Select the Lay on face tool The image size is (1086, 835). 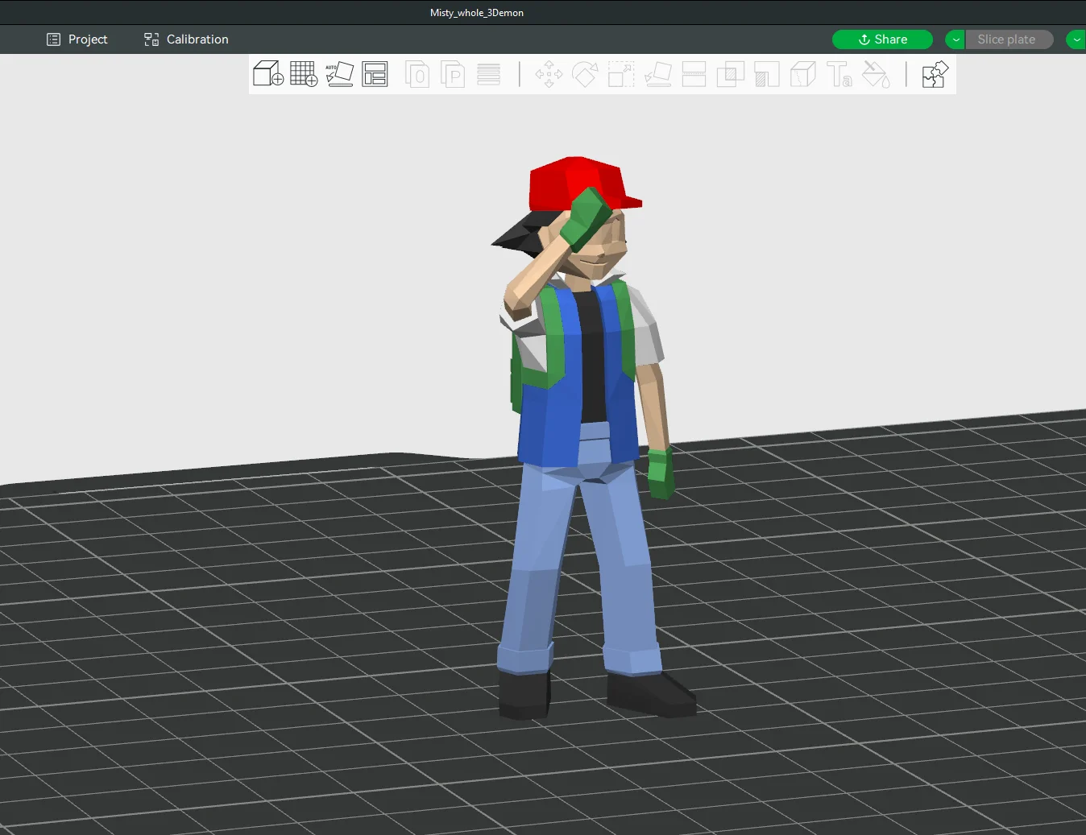(658, 74)
